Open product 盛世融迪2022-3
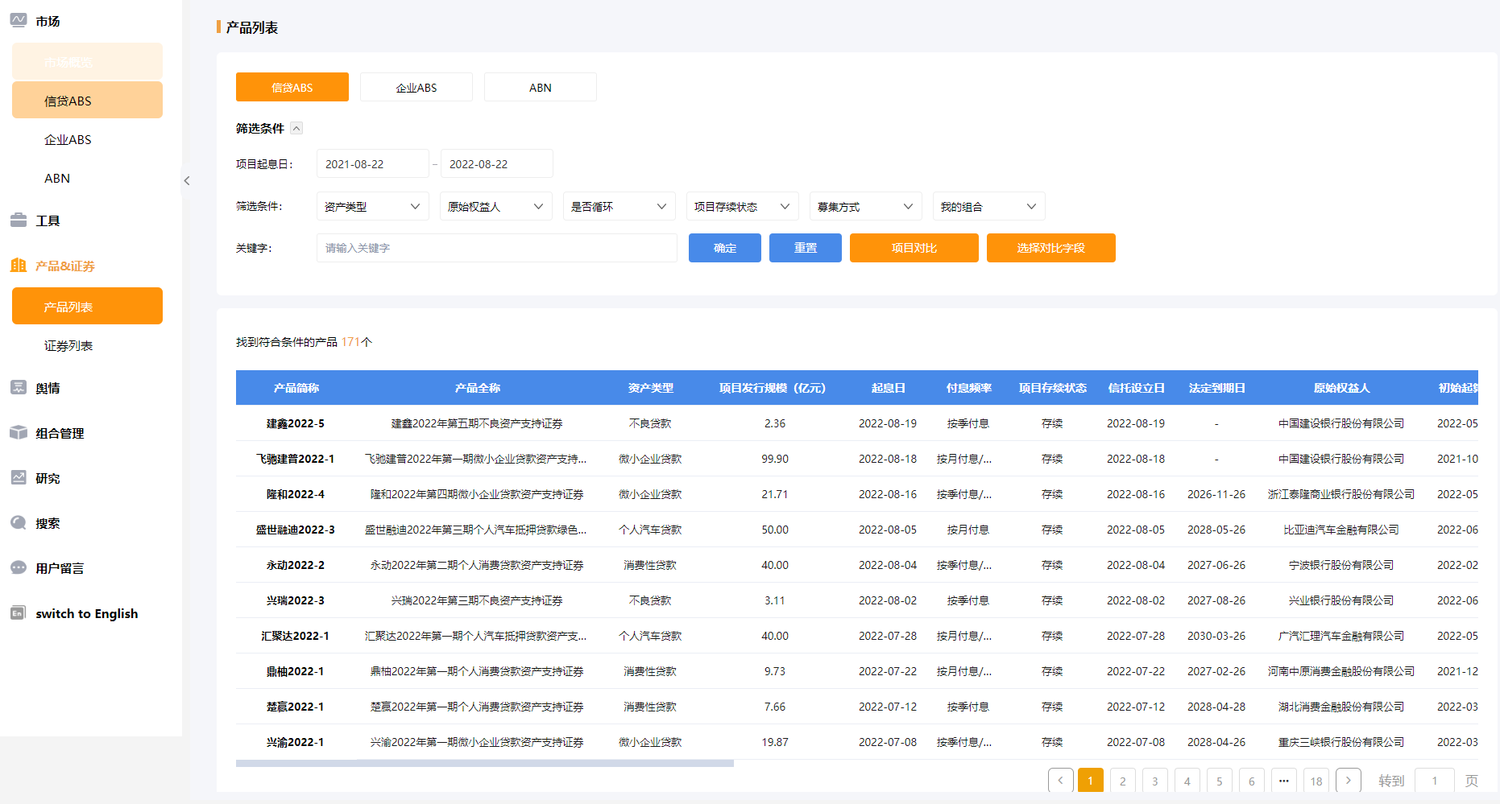 [x=296, y=530]
